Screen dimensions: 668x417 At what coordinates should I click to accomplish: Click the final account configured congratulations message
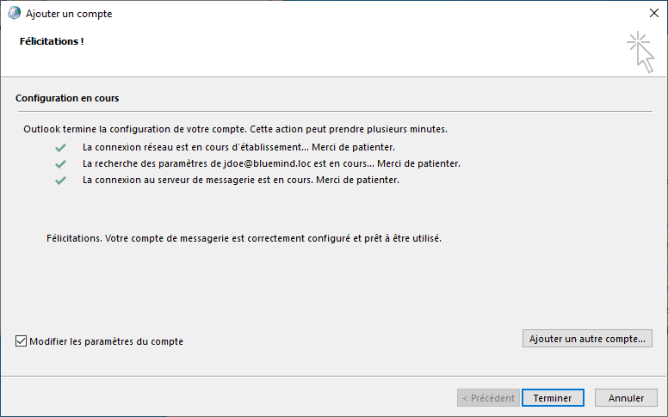[244, 237]
